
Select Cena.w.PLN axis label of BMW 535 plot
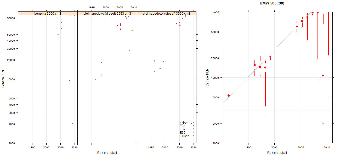click(207, 78)
